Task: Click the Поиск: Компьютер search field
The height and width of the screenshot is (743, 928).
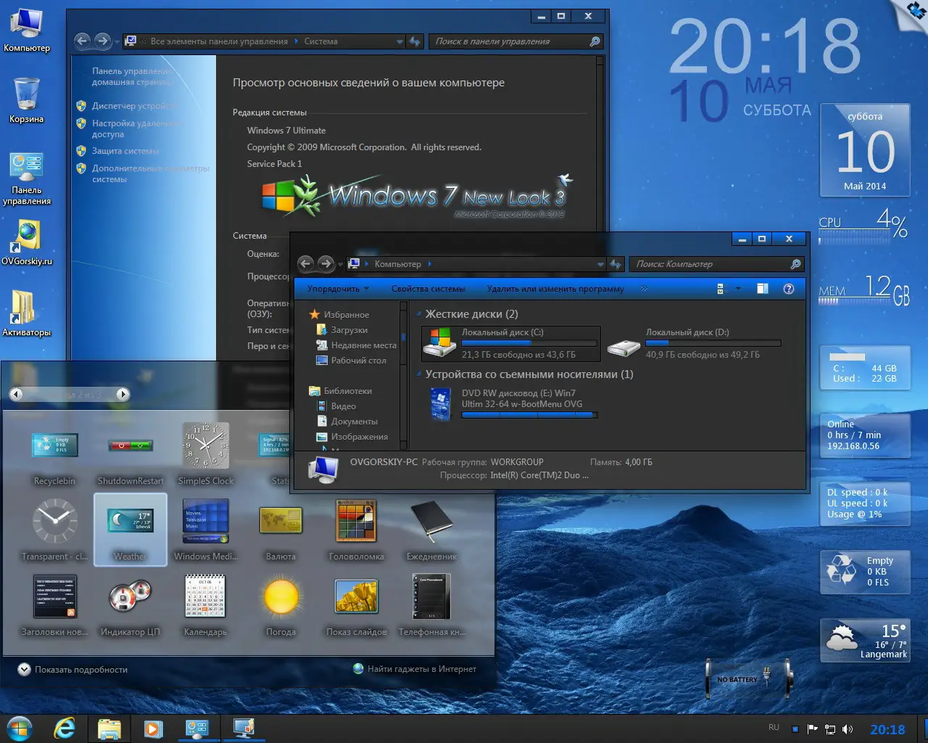Action: click(710, 264)
